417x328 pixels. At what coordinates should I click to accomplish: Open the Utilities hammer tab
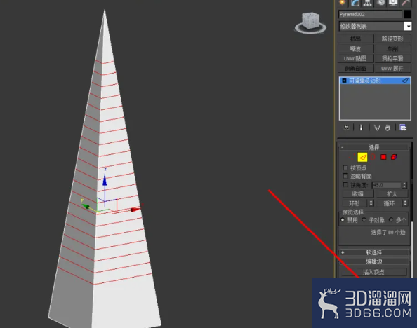tap(406, 2)
